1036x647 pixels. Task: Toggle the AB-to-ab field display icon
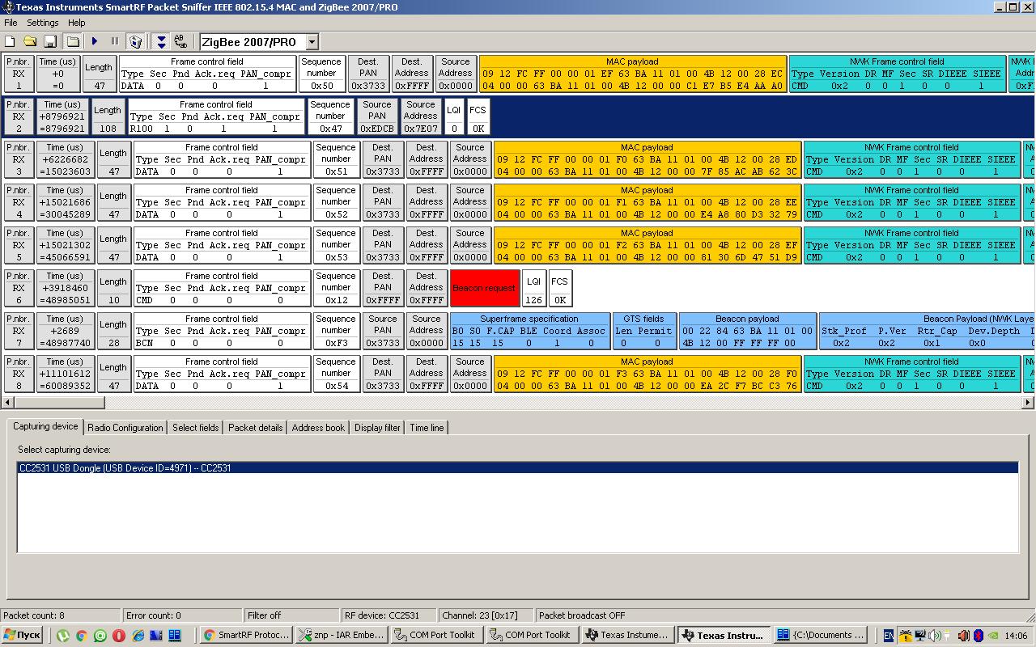pos(180,41)
